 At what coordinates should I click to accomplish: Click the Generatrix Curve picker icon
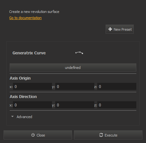tap(79, 53)
